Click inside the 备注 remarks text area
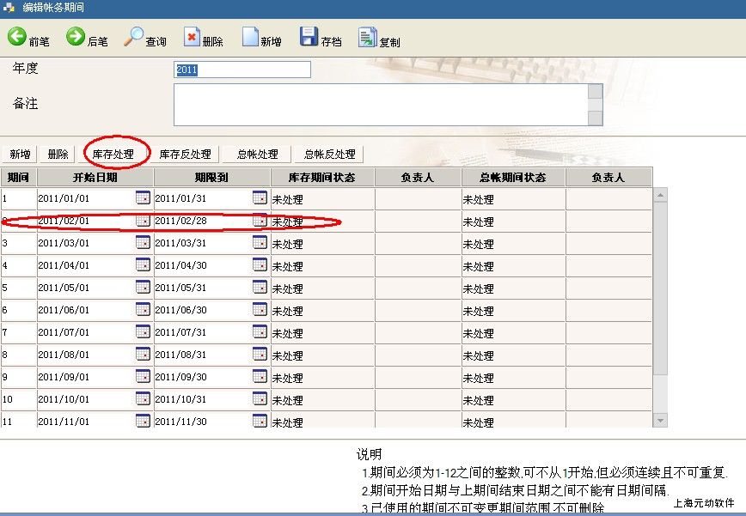This screenshot has height=516, width=746. tap(380, 104)
